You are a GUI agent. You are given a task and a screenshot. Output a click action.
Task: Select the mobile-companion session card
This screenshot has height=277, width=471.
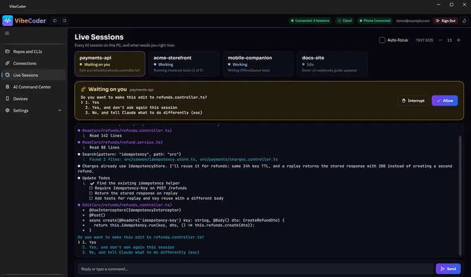(x=258, y=64)
